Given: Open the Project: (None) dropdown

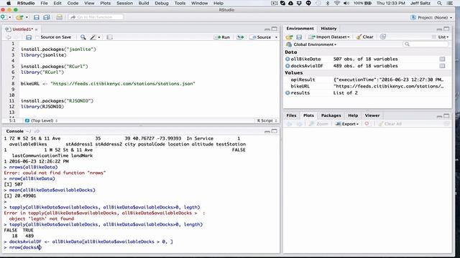Looking at the screenshot, I should tap(431, 17).
